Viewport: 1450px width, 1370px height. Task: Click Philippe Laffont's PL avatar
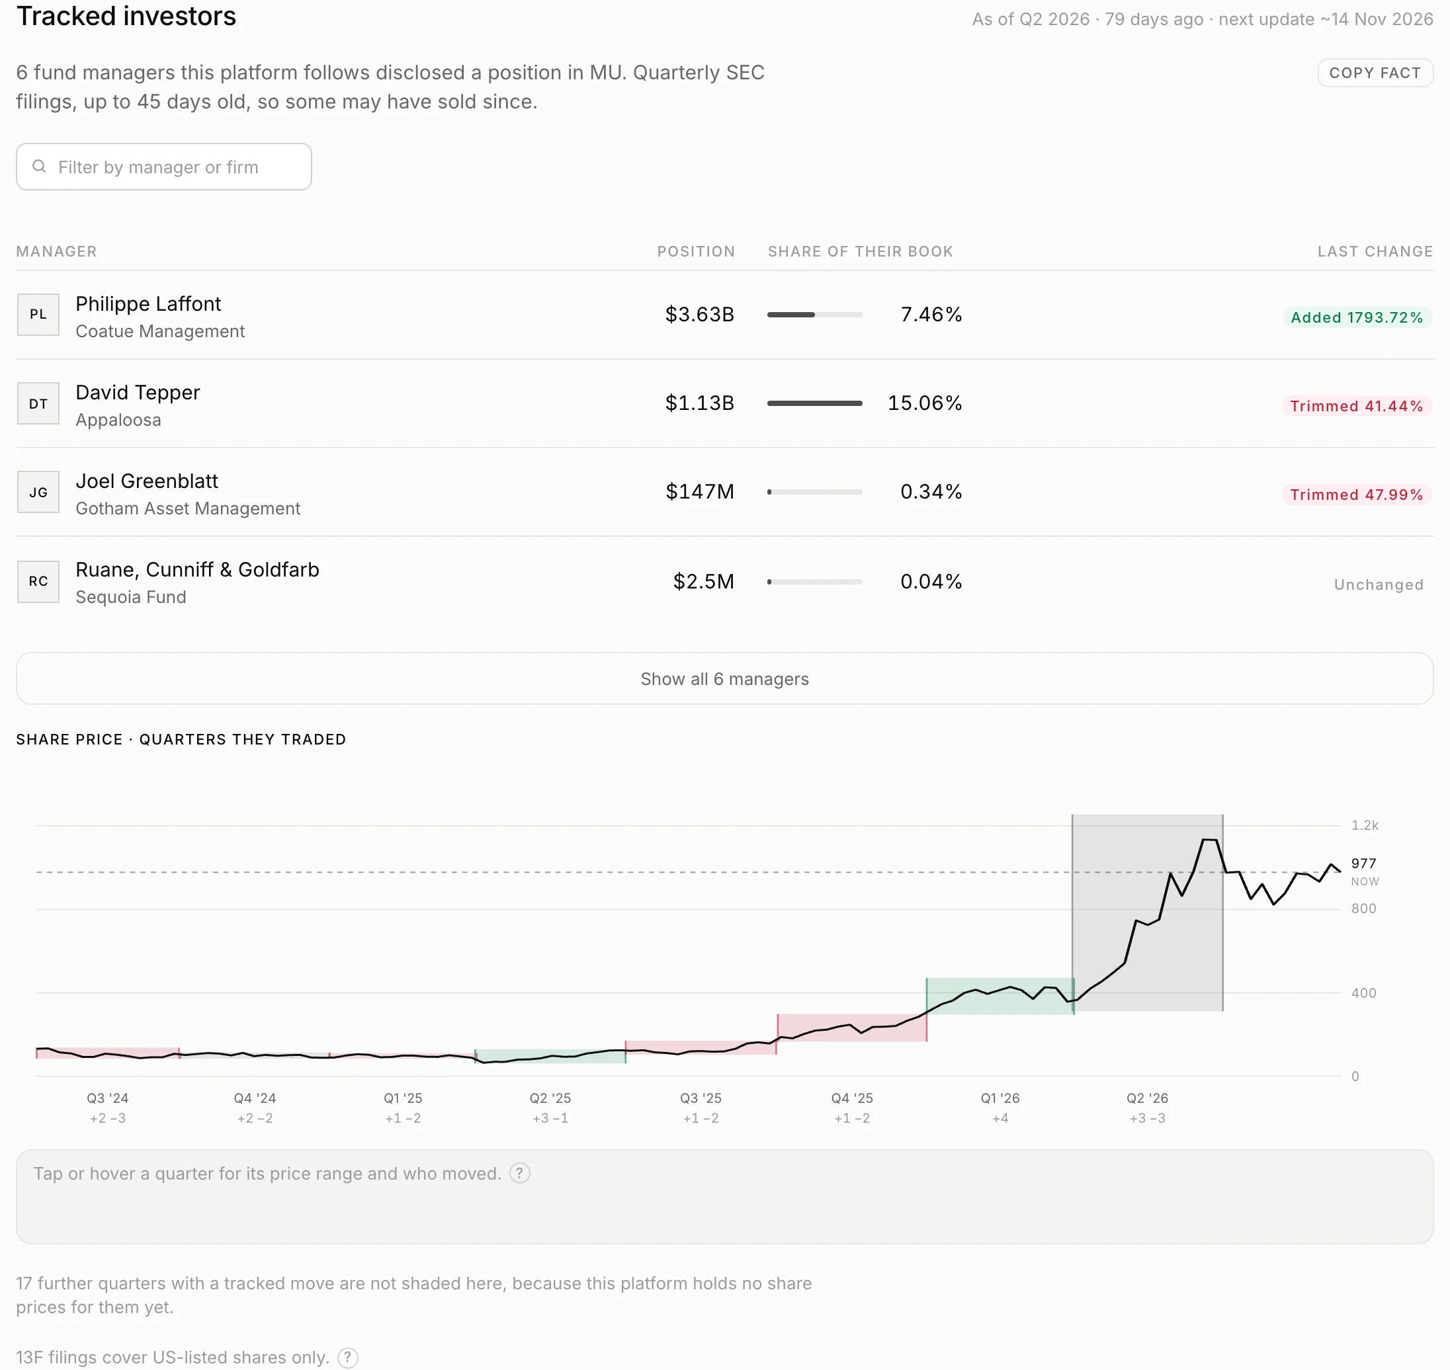tap(38, 315)
